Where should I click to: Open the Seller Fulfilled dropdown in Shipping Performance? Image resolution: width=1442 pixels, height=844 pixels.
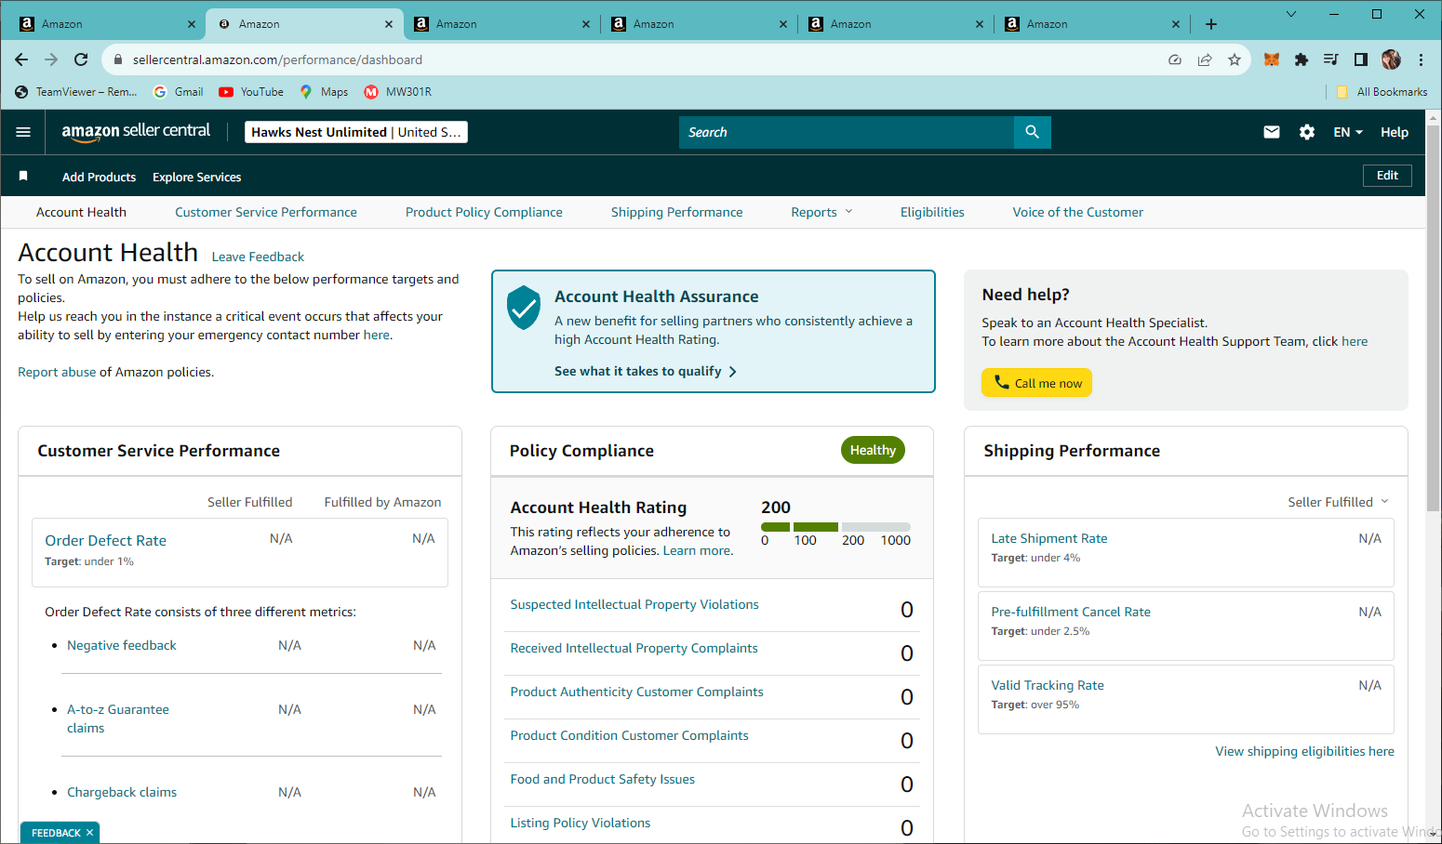point(1338,502)
